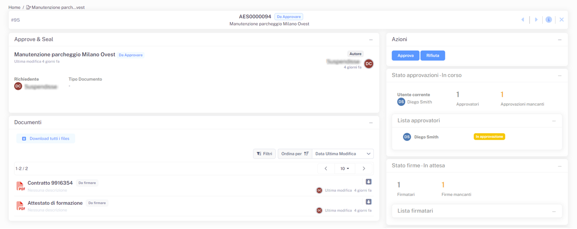Go to next record arrow in header
Image resolution: width=577 pixels, height=229 pixels.
536,20
